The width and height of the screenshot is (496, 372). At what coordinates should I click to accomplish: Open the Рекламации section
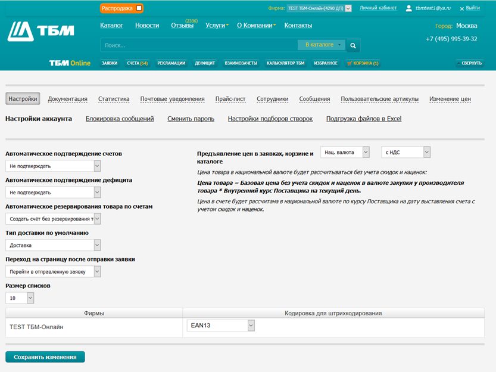coord(171,63)
